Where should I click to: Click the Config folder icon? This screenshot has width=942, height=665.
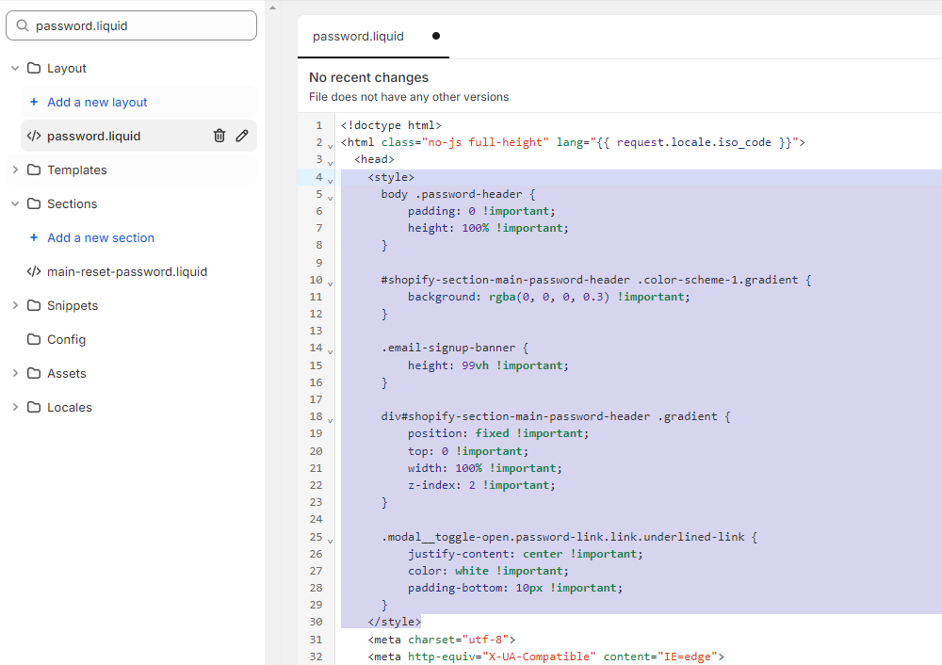click(x=34, y=339)
